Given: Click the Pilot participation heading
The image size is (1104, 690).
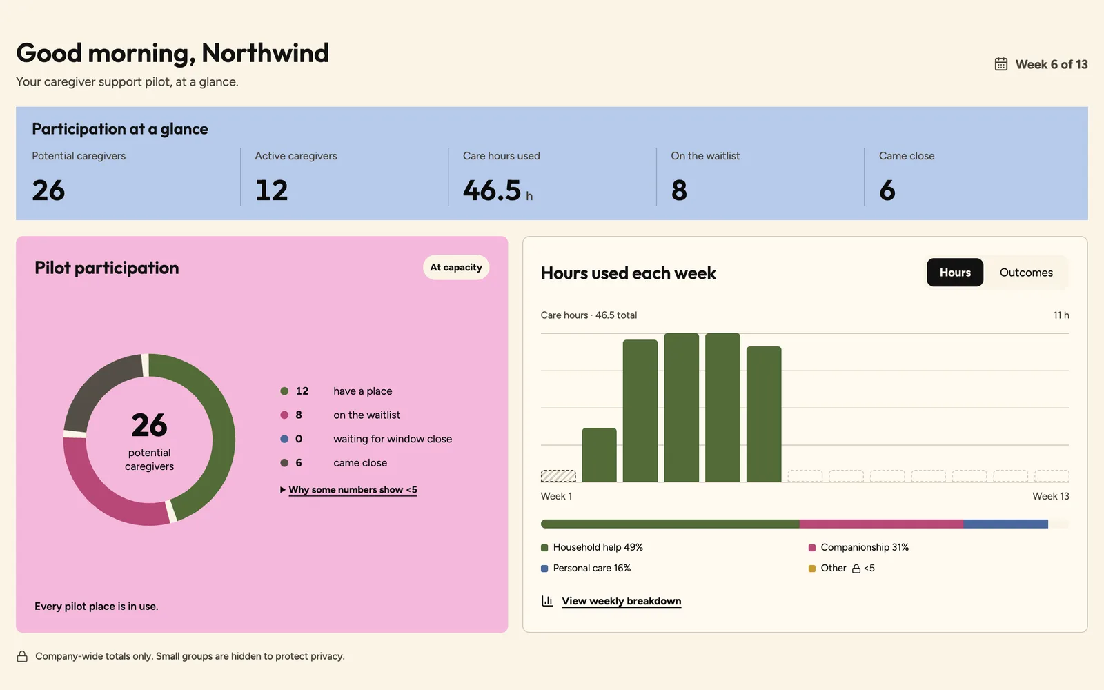Looking at the screenshot, I should (x=107, y=268).
